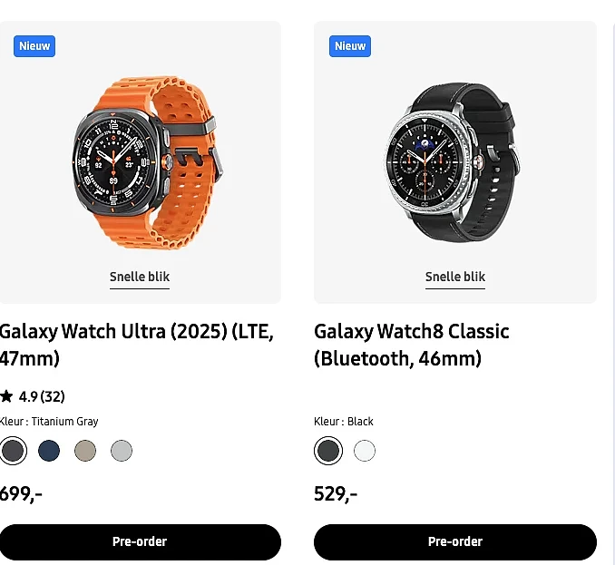Click the Nieuw badge on Watch8 Classic
The width and height of the screenshot is (615, 565).
[x=350, y=46]
